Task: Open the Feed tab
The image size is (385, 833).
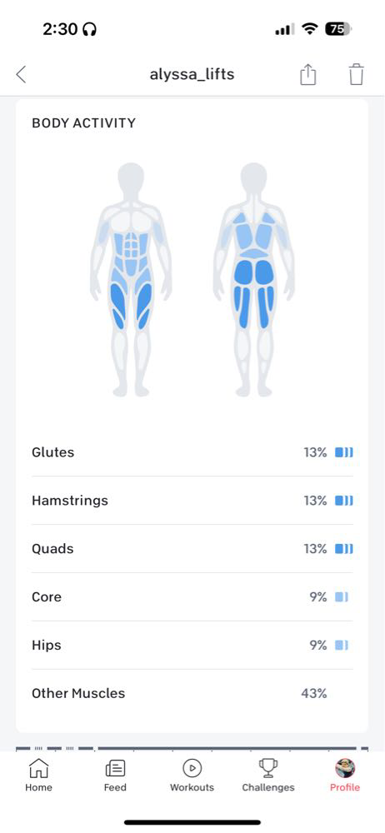Action: (115, 768)
